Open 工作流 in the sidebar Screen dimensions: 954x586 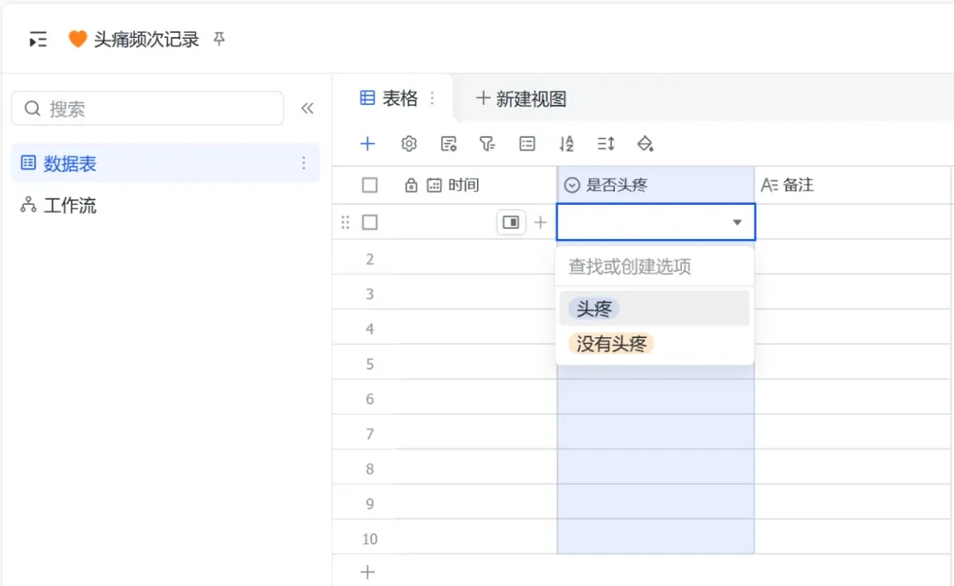165,206
